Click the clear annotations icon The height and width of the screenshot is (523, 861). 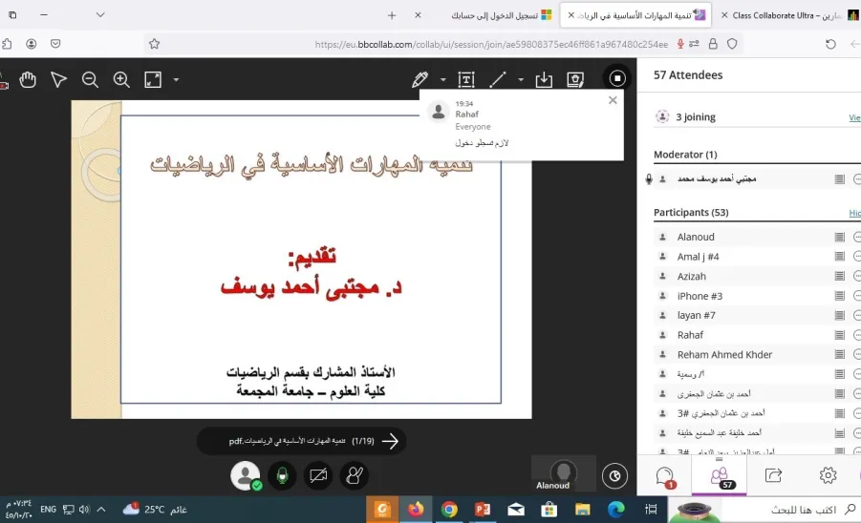pyautogui.click(x=575, y=79)
